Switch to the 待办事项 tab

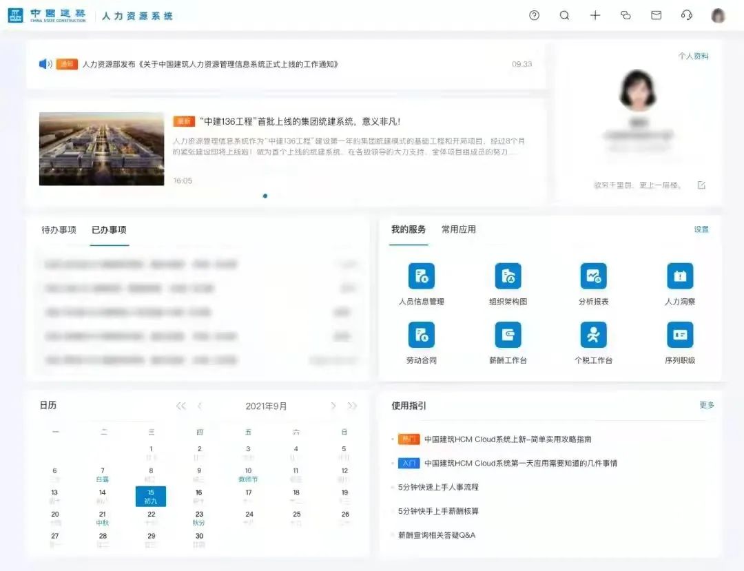click(59, 230)
